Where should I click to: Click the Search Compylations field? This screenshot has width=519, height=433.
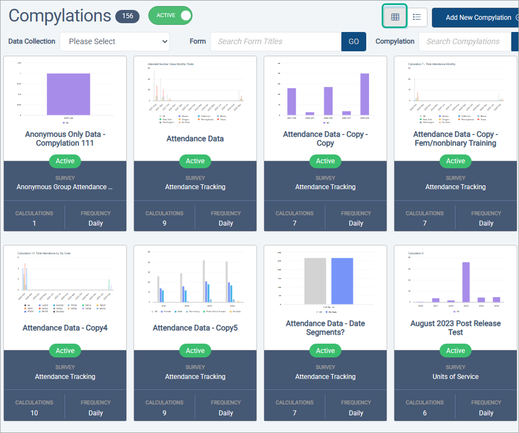(x=464, y=41)
